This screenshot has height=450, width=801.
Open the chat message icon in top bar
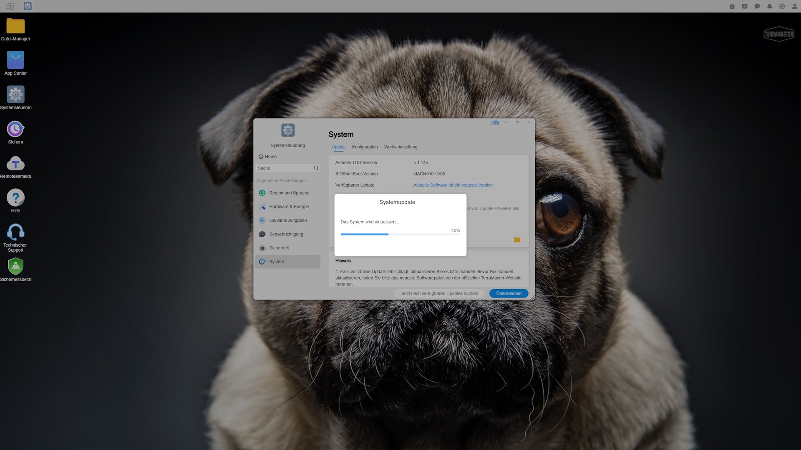[757, 6]
